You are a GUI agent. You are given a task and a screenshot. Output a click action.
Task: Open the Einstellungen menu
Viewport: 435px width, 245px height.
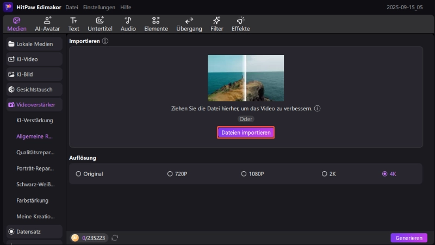tap(99, 7)
